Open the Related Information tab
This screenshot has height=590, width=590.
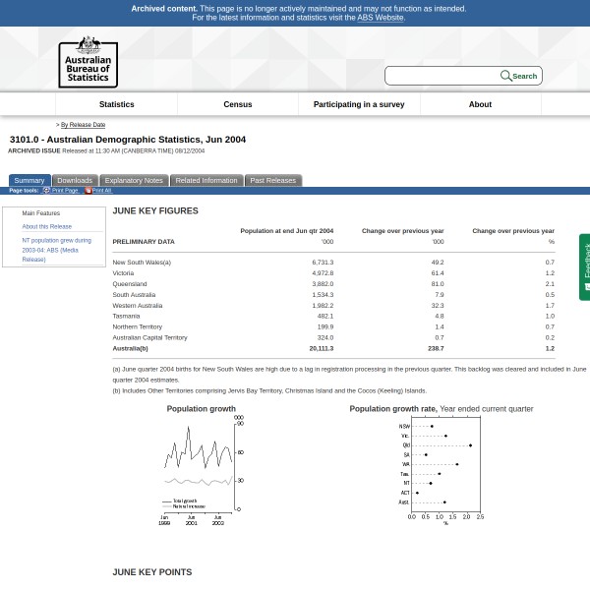206,180
